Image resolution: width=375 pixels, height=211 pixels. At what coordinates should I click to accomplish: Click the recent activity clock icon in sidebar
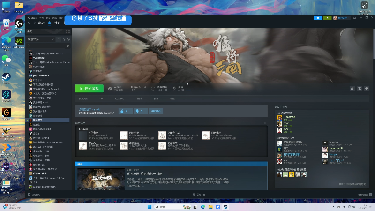[x=64, y=39]
